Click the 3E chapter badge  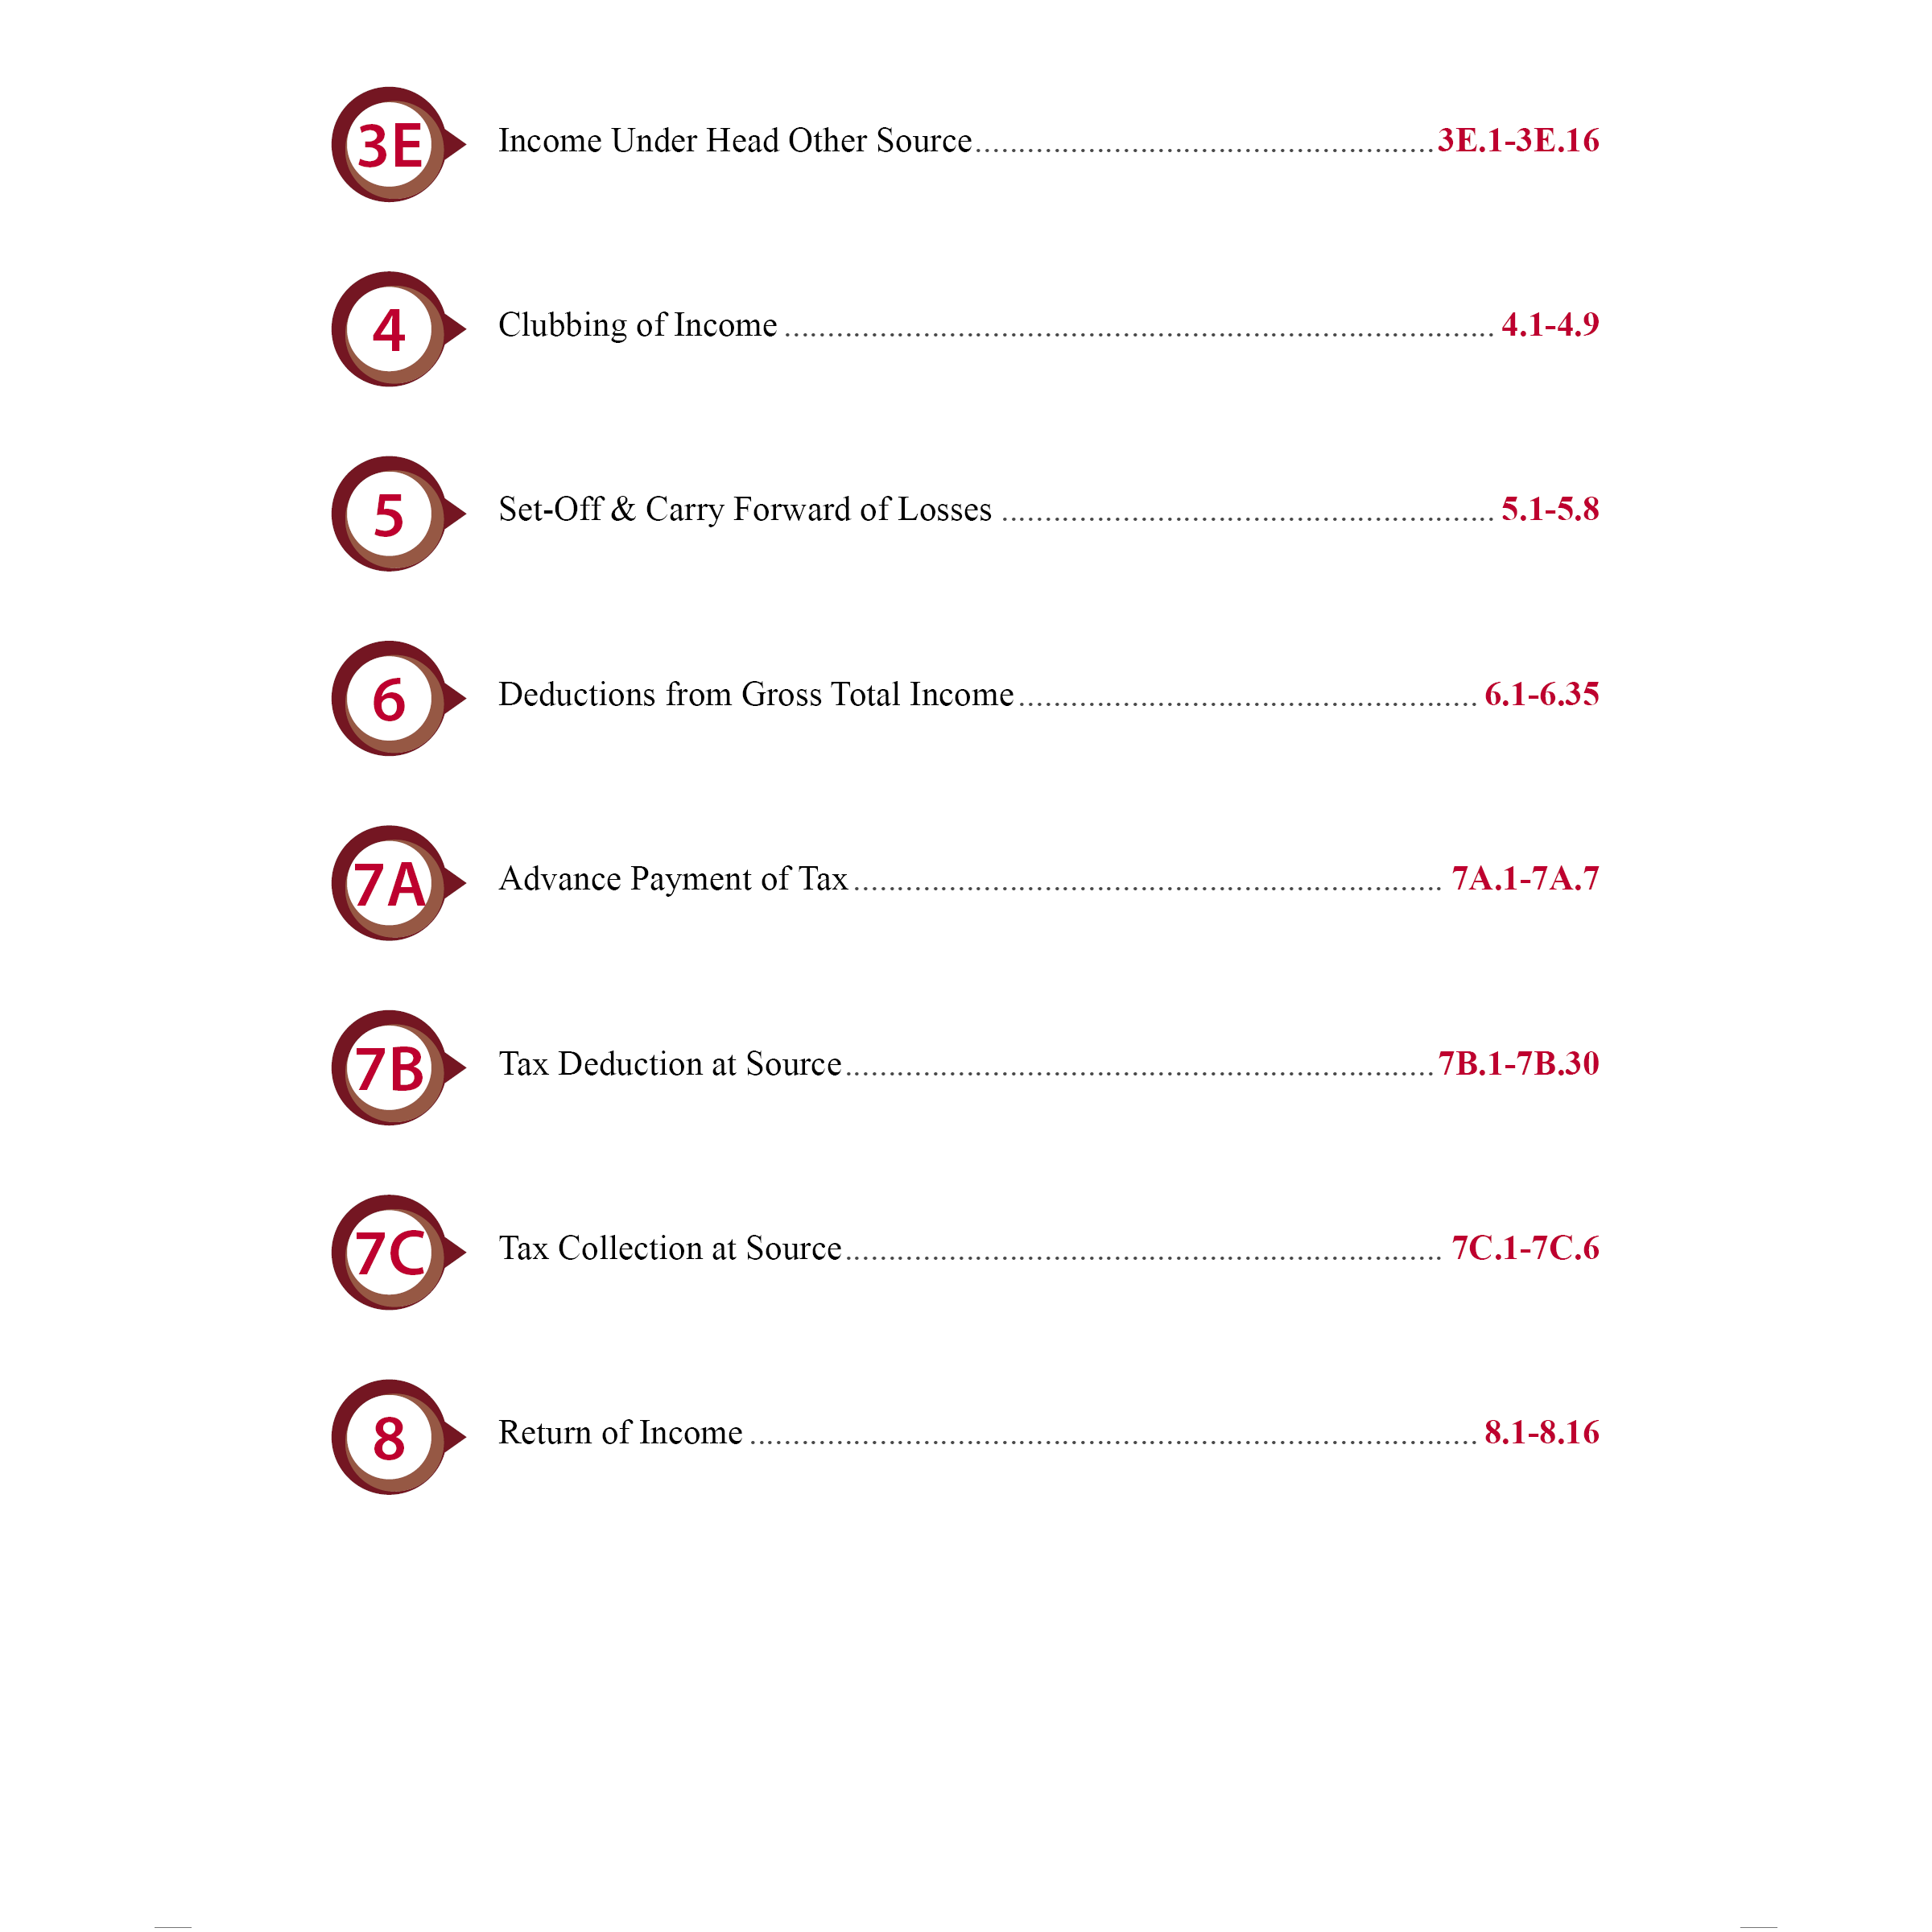[x=390, y=145]
